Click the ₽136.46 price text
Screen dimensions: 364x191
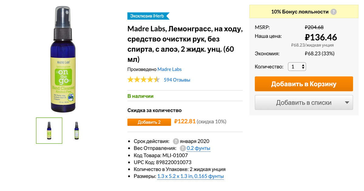click(321, 37)
